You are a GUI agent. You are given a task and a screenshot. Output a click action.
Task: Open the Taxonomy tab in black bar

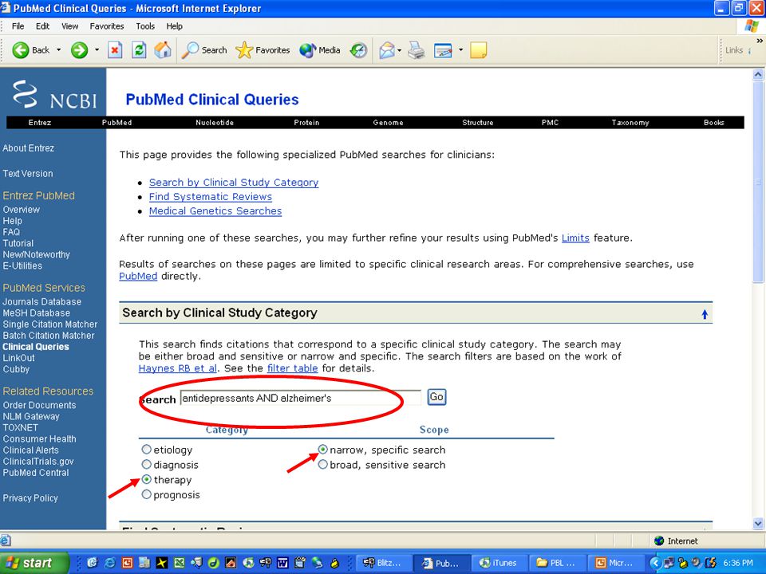point(630,123)
